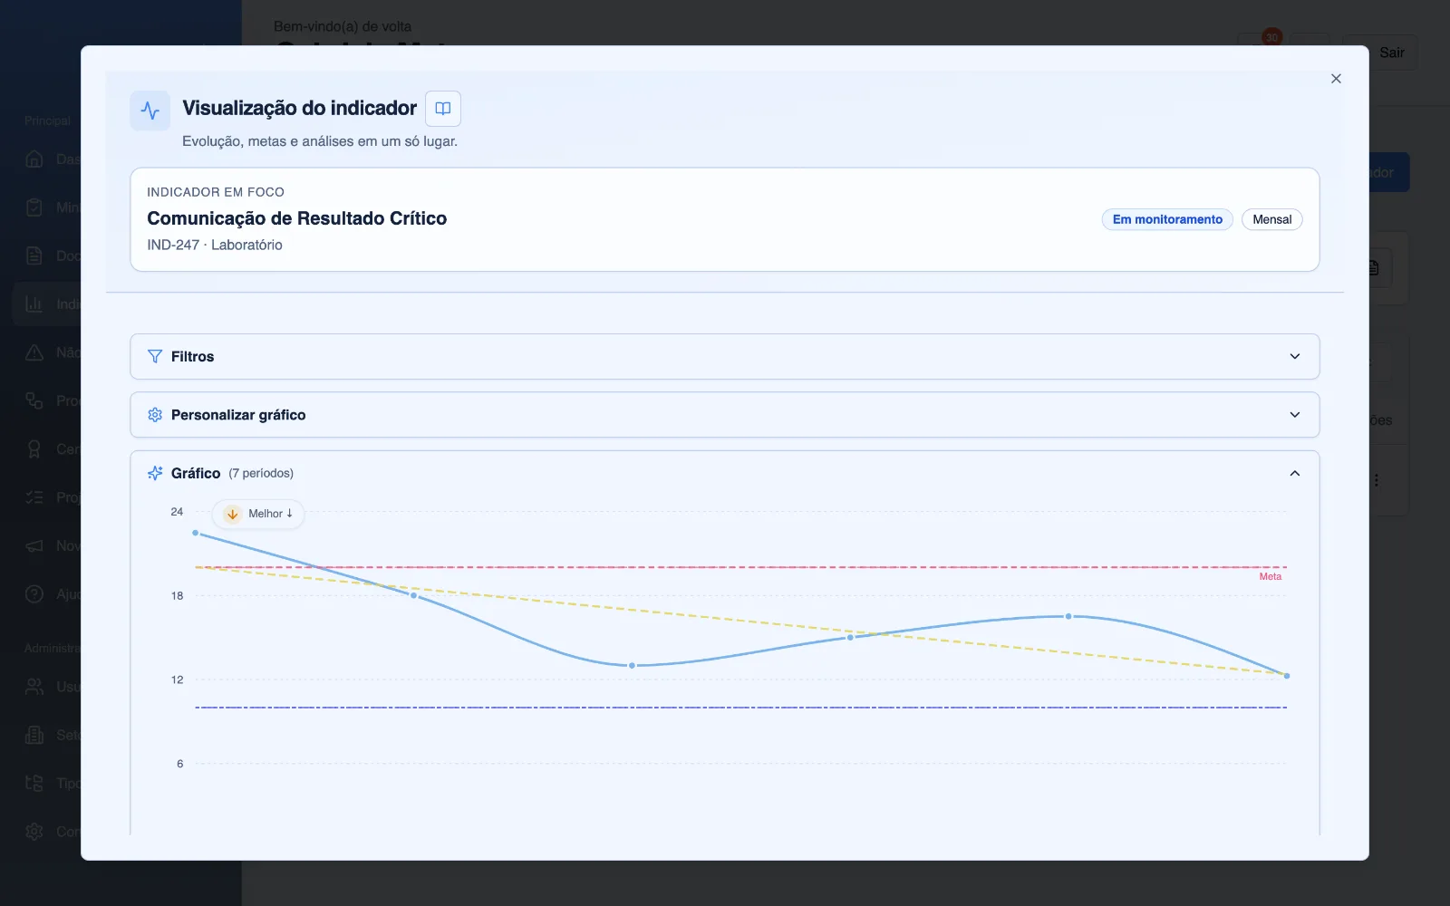Click the Mensal frequency badge
This screenshot has width=1450, height=906.
click(1271, 219)
